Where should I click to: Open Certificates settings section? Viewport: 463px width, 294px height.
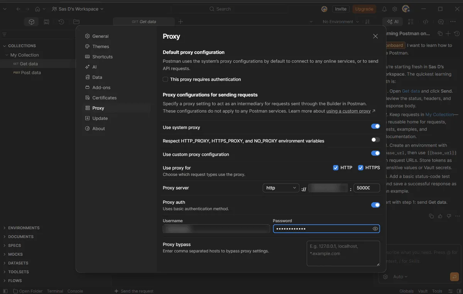(104, 98)
